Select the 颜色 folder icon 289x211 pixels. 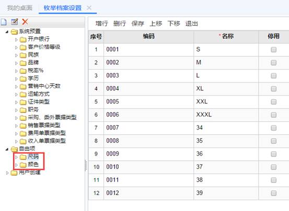(x=23, y=165)
